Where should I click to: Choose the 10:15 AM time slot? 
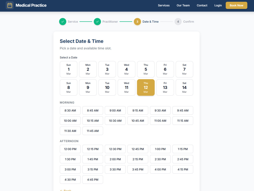tap(93, 121)
